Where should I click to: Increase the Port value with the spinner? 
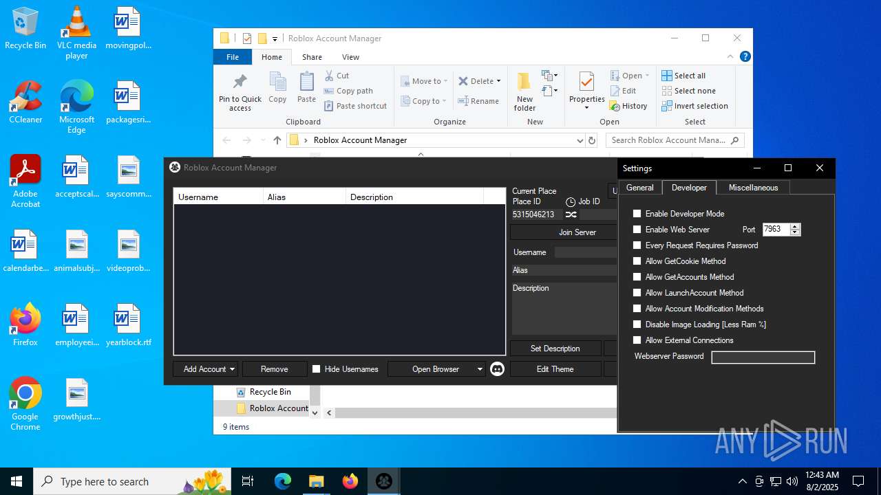click(x=796, y=226)
